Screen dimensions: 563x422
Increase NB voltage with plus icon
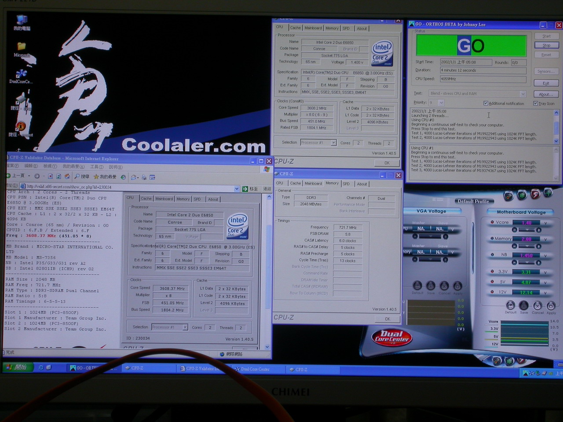(539, 262)
